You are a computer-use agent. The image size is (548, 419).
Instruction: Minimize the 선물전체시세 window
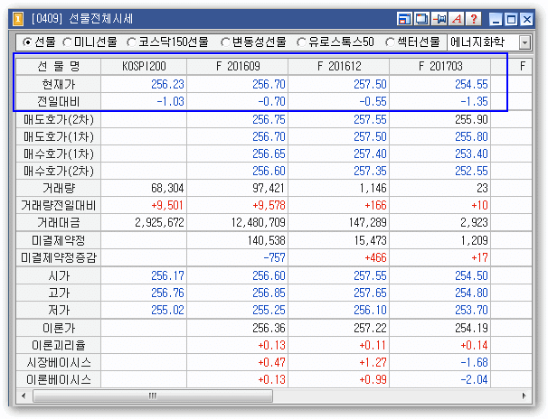pyautogui.click(x=496, y=19)
